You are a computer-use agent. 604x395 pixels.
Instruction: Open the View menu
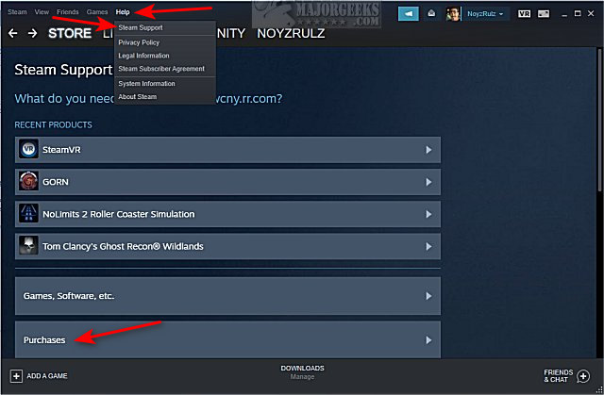click(x=42, y=12)
